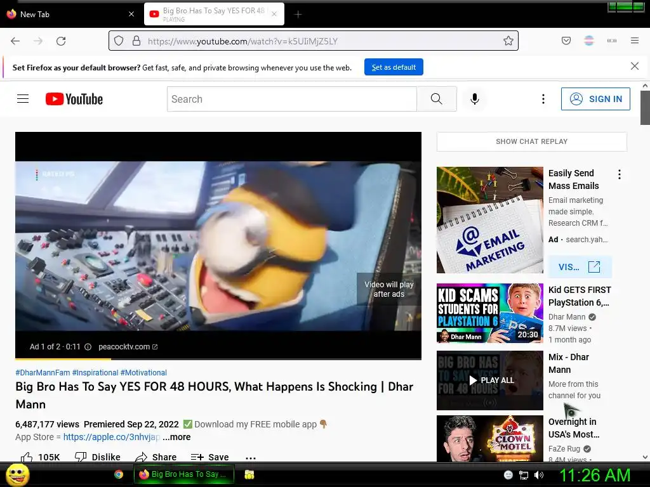Click SHOW CHAT REPLAY button
The height and width of the screenshot is (487, 650).
click(532, 141)
